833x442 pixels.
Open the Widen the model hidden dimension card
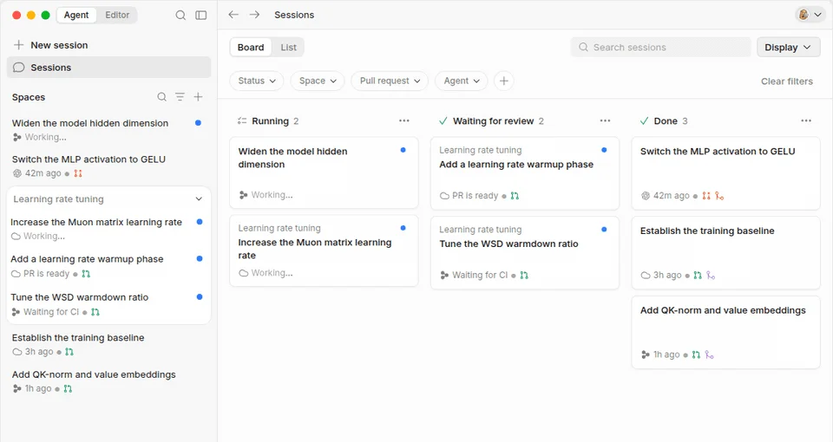(324, 173)
